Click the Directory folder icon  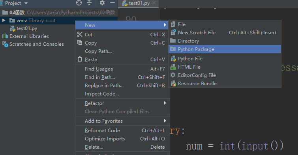click(x=173, y=41)
